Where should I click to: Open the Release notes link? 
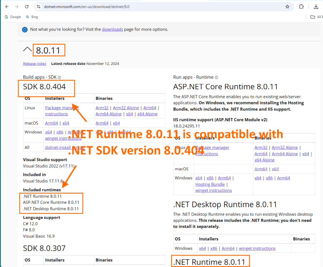point(34,64)
